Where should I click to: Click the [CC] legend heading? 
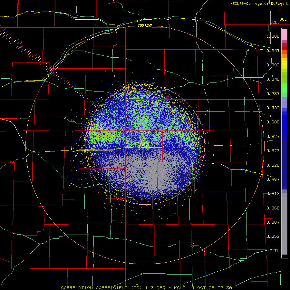(275, 22)
